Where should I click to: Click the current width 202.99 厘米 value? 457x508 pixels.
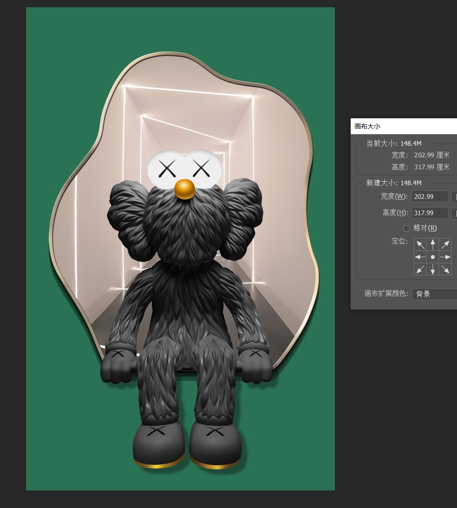(x=432, y=155)
